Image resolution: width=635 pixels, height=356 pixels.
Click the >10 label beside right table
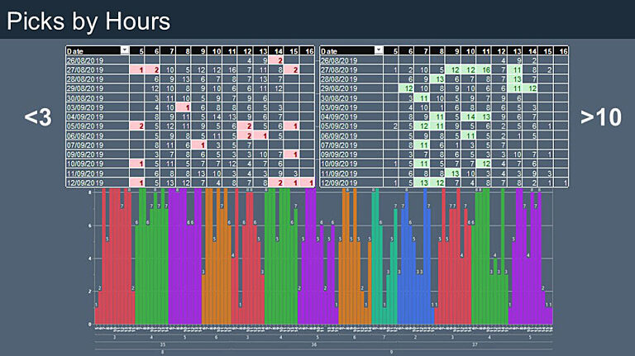pos(600,118)
